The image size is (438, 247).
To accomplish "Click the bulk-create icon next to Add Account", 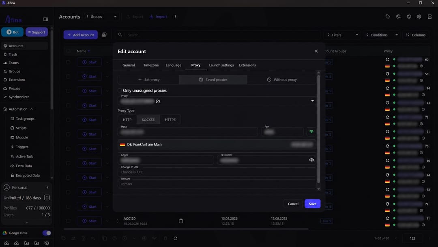I will click(104, 35).
